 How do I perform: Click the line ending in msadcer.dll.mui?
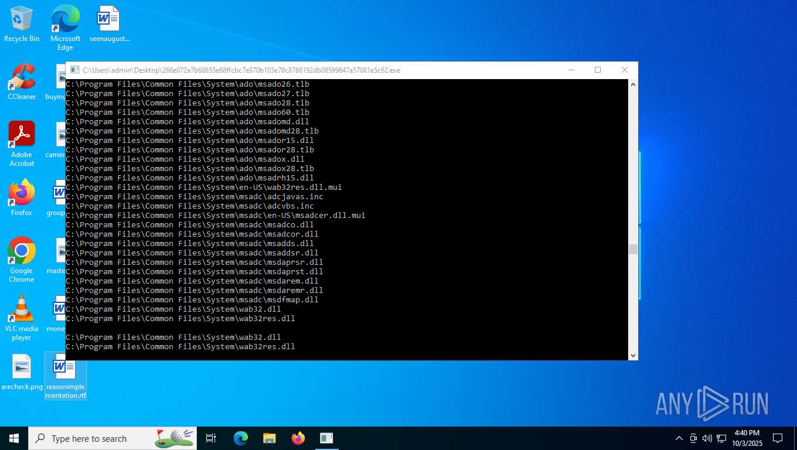216,216
